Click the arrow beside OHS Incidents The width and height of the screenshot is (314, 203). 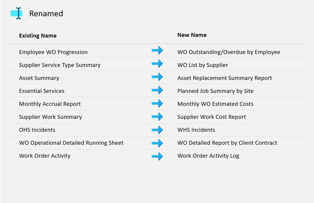click(x=157, y=130)
